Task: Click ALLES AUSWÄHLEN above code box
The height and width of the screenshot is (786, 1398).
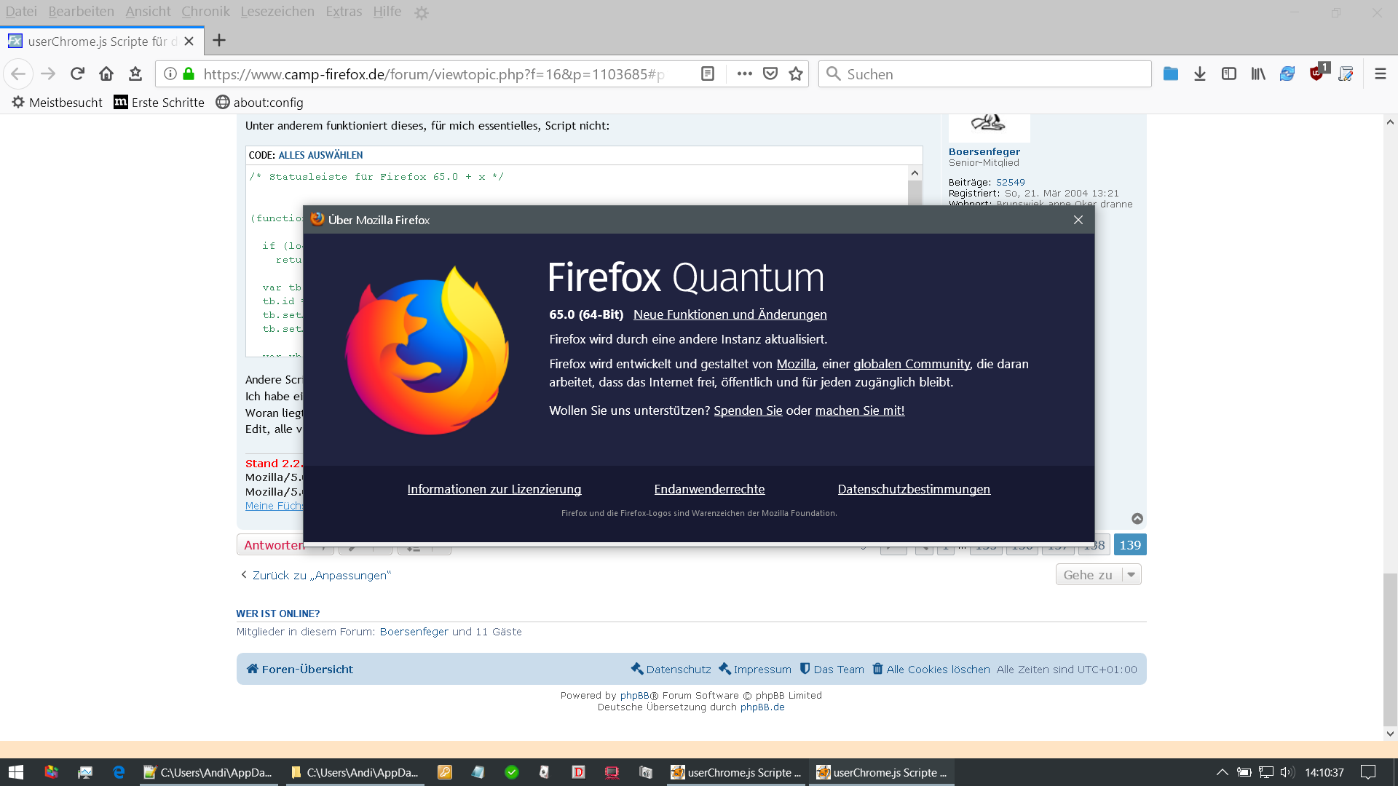Action: point(320,155)
